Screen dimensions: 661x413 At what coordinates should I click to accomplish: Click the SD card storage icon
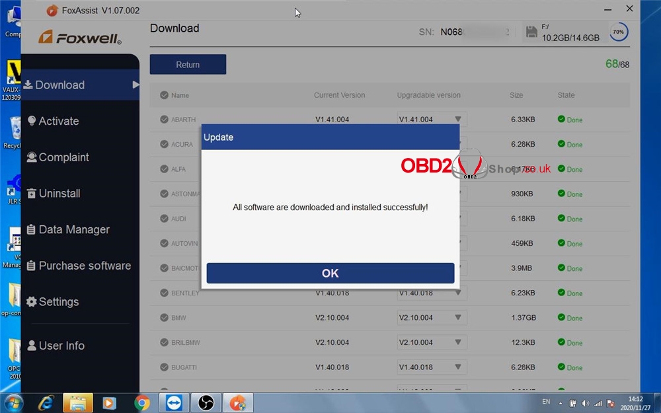tap(530, 32)
